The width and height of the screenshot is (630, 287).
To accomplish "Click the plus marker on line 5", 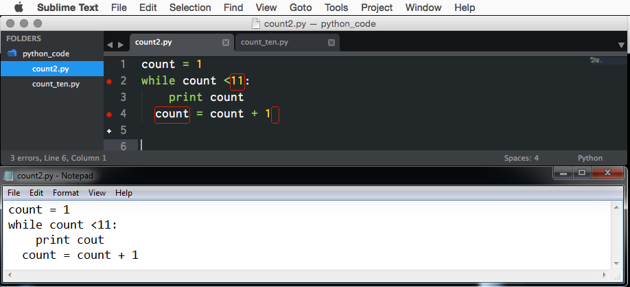I will 109,130.
